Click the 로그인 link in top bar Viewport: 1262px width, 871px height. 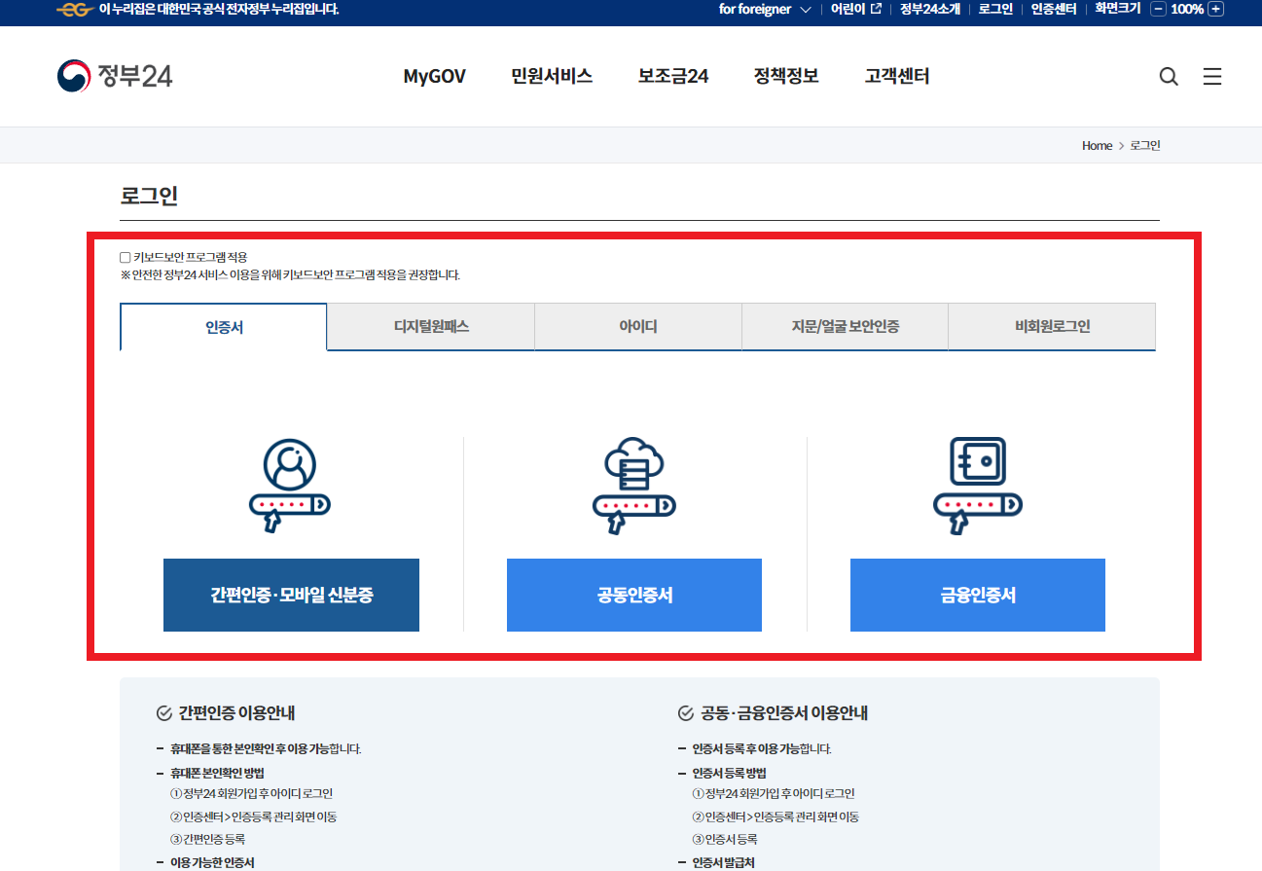click(x=995, y=9)
